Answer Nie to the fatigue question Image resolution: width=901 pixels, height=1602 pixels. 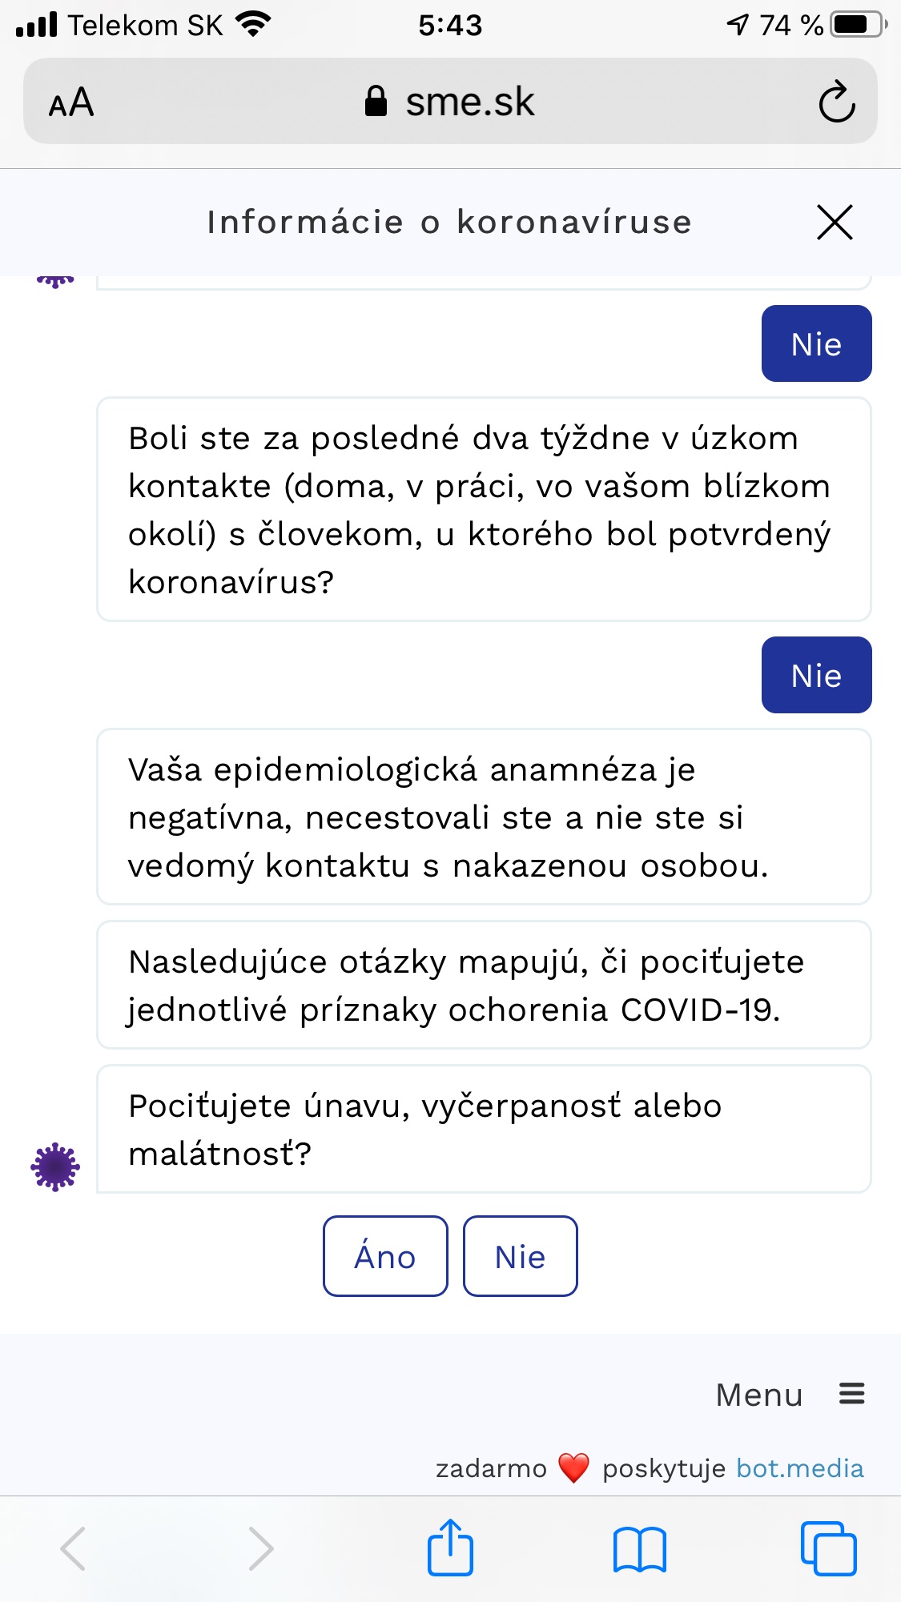[520, 1256]
